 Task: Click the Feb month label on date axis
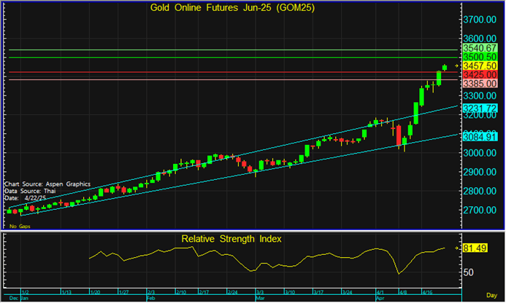coord(152,298)
